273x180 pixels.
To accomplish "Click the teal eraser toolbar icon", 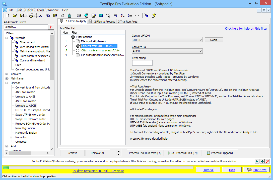I will [x=86, y=16].
